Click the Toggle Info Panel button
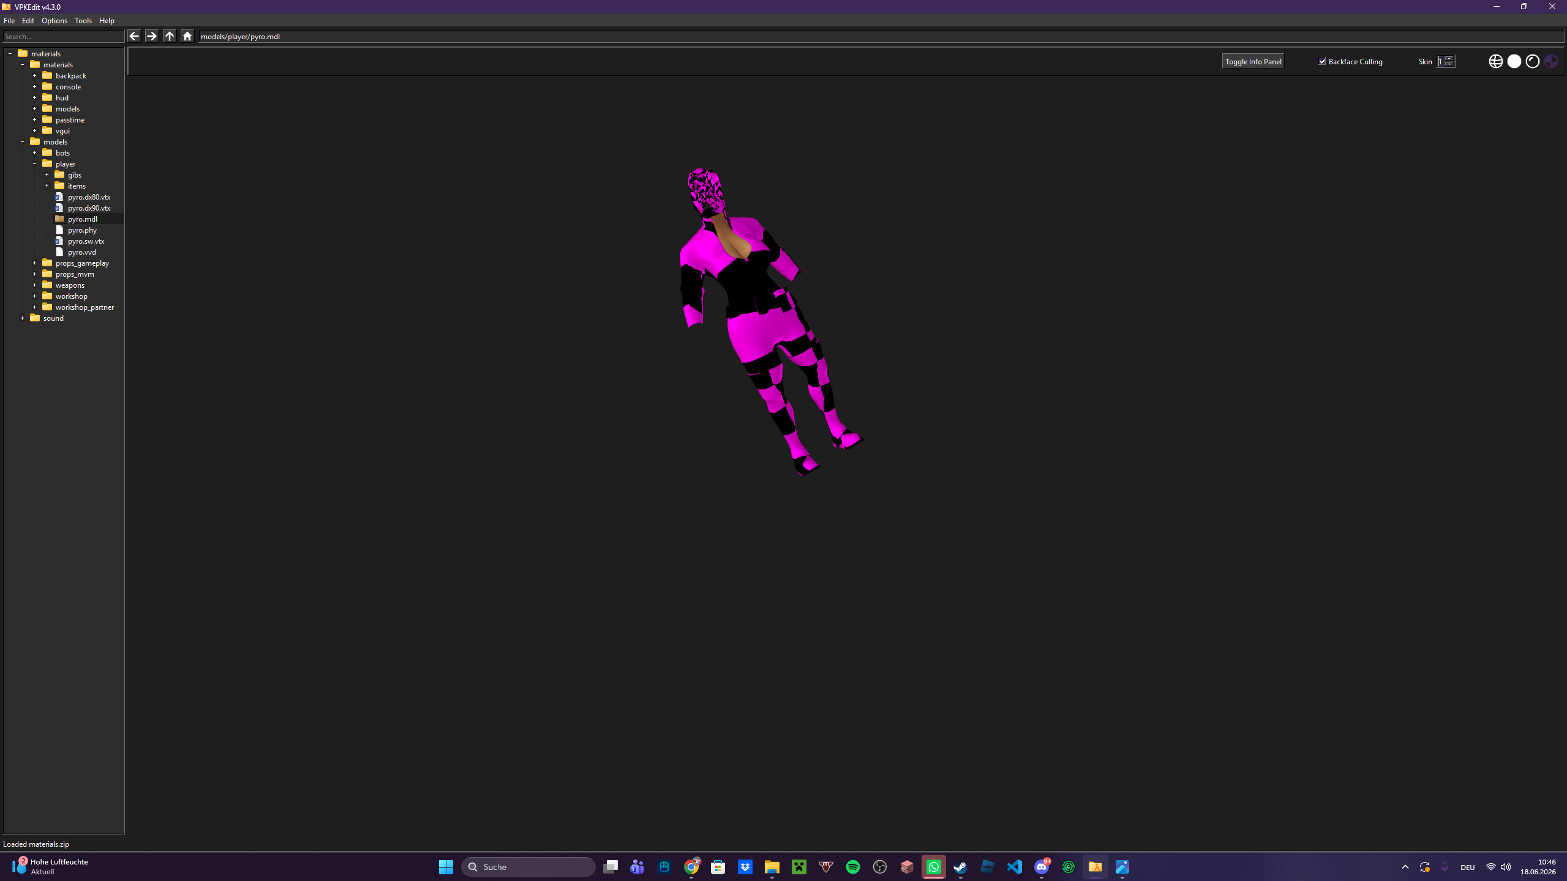Image resolution: width=1567 pixels, height=881 pixels. click(1253, 61)
